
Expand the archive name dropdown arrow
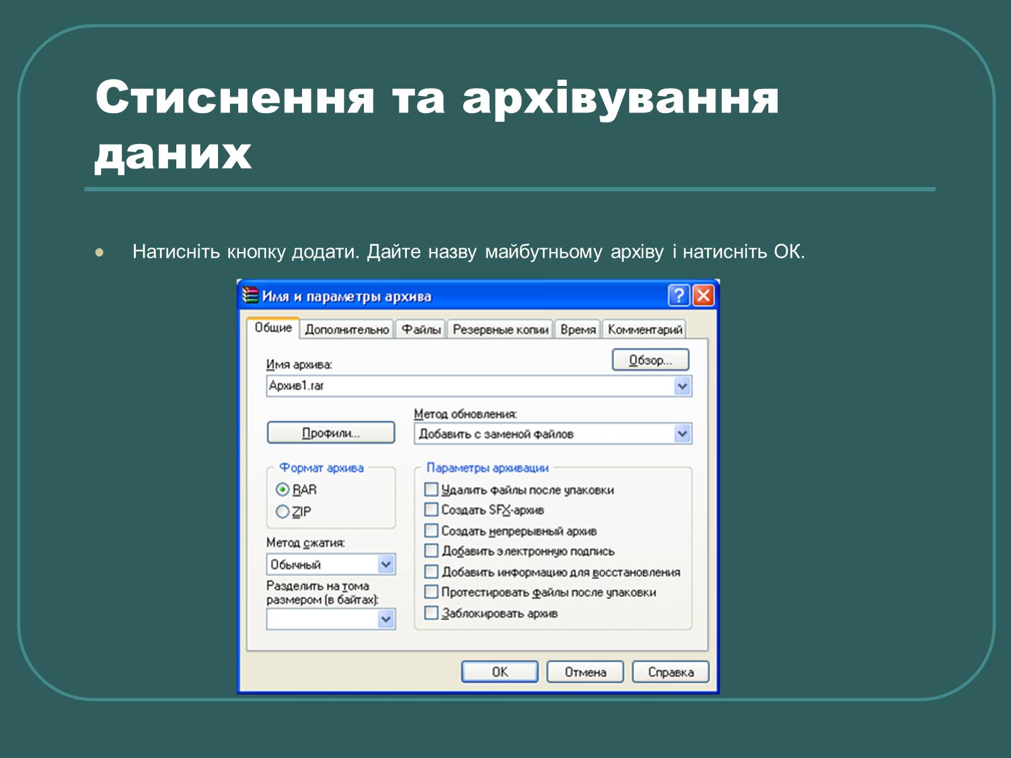click(682, 386)
